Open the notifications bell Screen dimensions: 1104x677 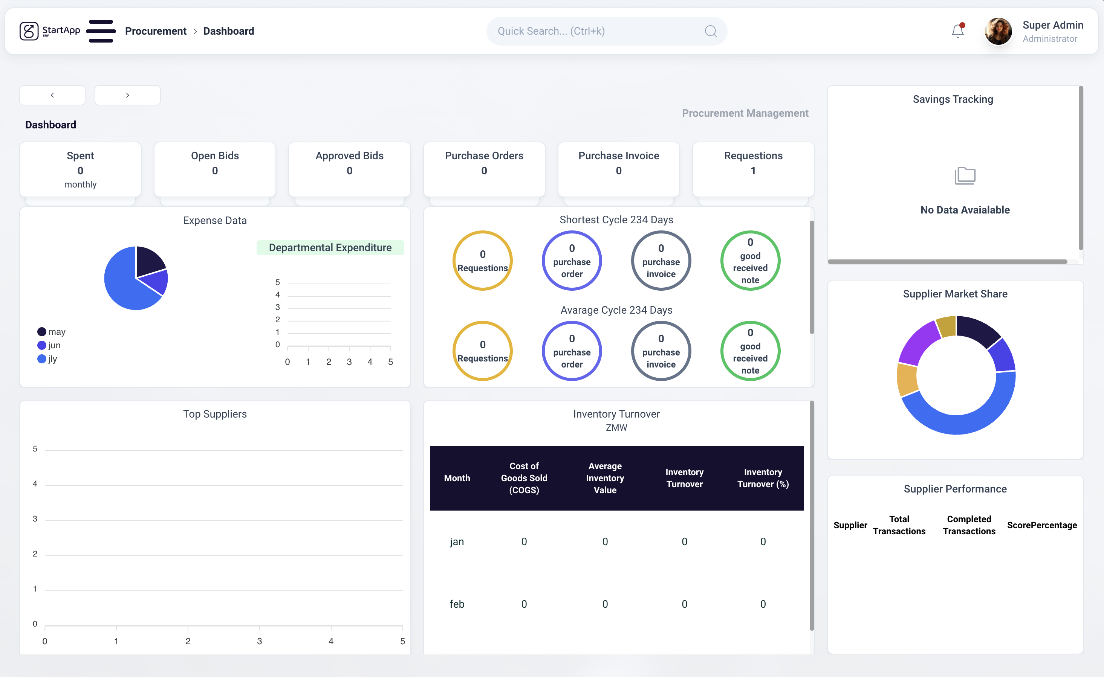pos(957,31)
